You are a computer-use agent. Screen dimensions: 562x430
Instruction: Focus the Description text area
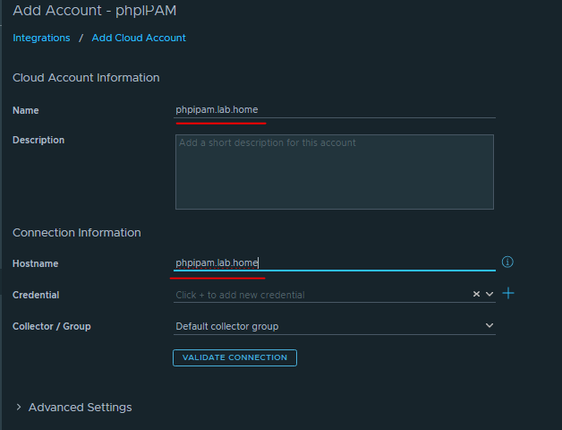tap(334, 172)
